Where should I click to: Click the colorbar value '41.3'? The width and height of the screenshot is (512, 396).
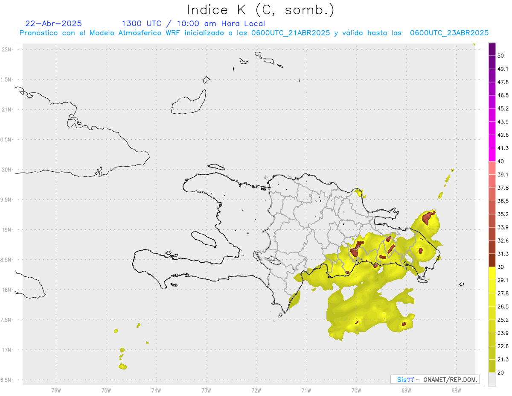point(503,148)
